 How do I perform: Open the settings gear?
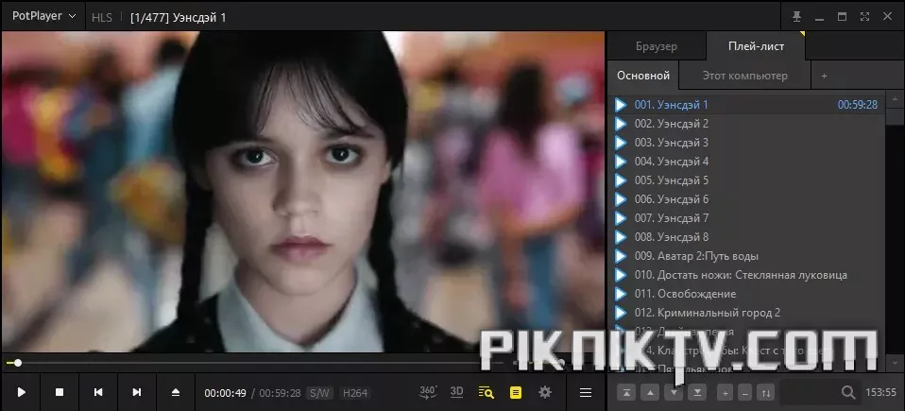[545, 392]
